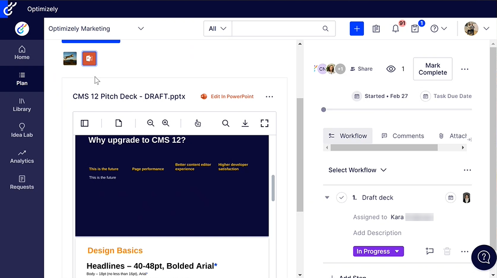This screenshot has height=278, width=497.
Task: Toggle the viewer sidebar panel icon
Action: coord(85,124)
